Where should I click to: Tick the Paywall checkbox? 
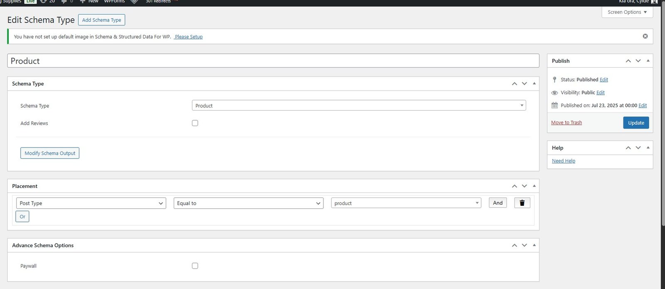(x=195, y=266)
